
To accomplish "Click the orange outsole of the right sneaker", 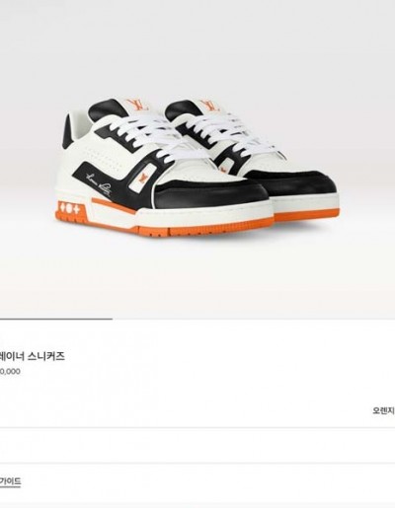I will point(306,215).
